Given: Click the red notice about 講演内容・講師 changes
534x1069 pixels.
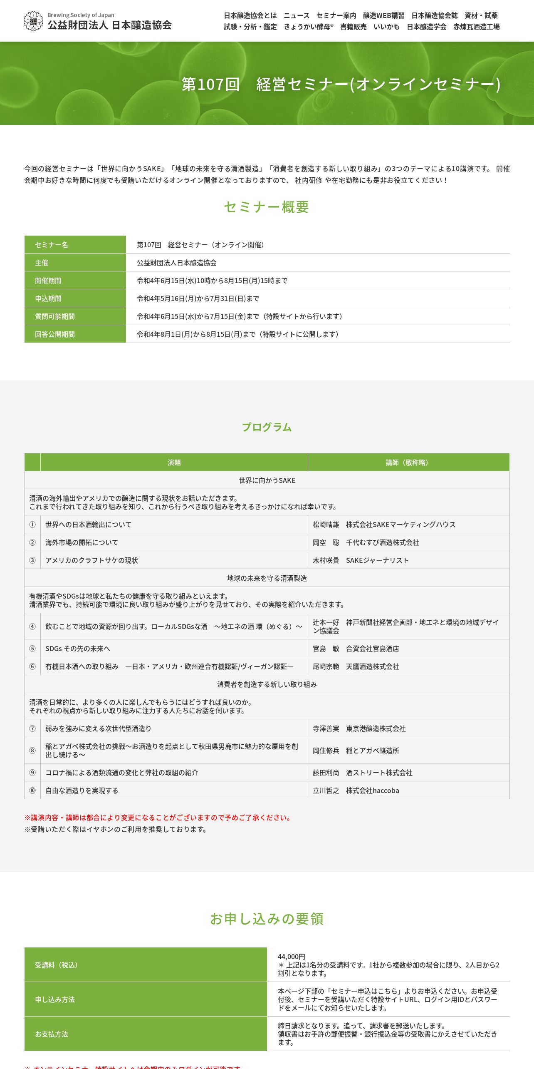Looking at the screenshot, I should coord(159,818).
